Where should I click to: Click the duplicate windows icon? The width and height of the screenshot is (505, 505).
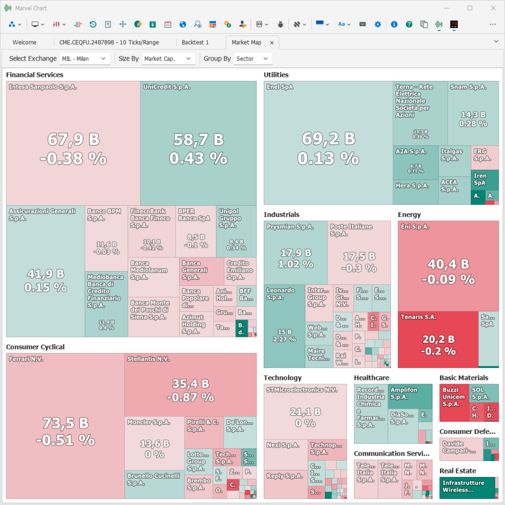[x=424, y=24]
